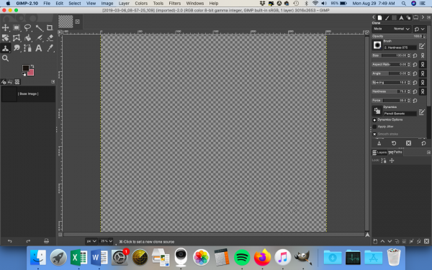Enable the Apply Jitter checkbox

tap(374, 127)
